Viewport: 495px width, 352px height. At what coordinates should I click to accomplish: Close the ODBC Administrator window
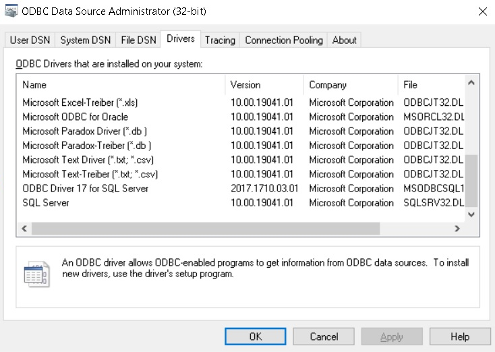(482, 11)
